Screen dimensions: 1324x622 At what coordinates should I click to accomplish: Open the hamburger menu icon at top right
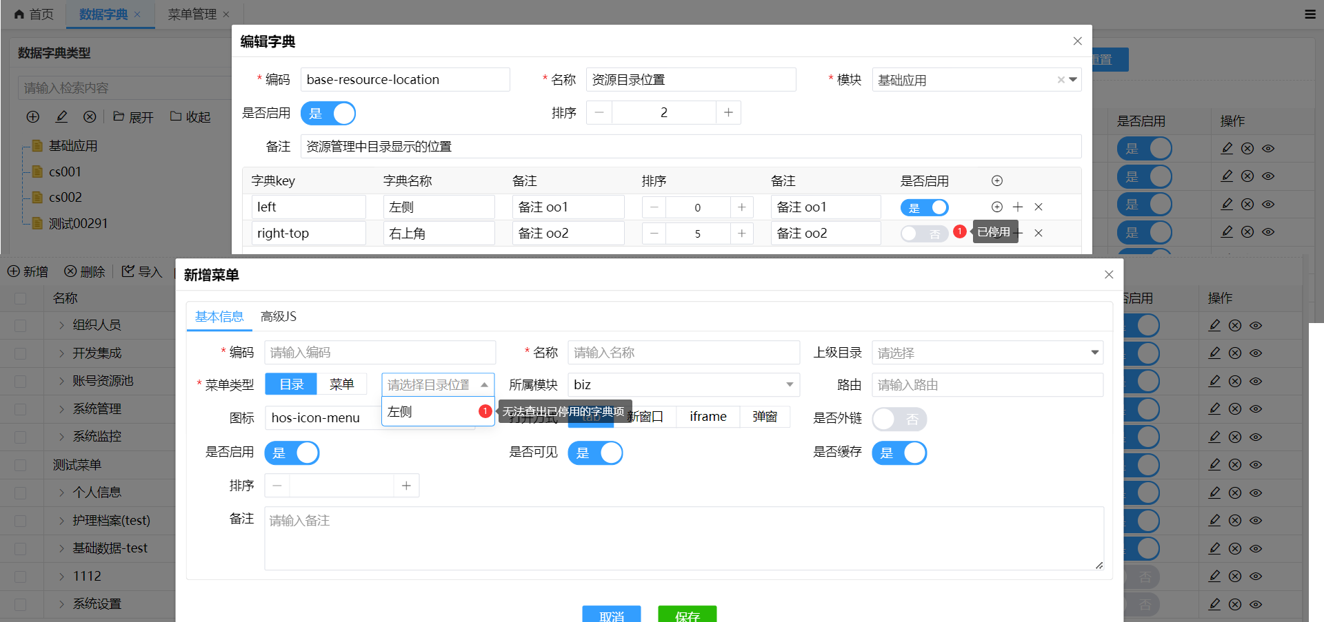point(1310,14)
